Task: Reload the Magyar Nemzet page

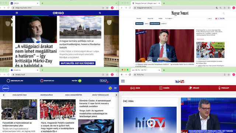Action: (130, 8)
